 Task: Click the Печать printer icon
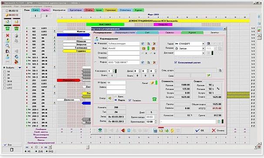click(x=152, y=83)
